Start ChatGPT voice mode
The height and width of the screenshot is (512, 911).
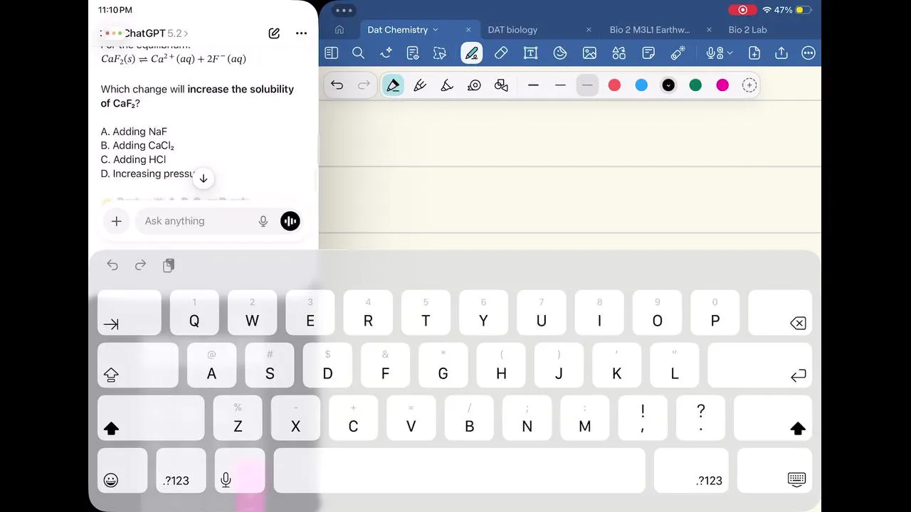coord(290,221)
